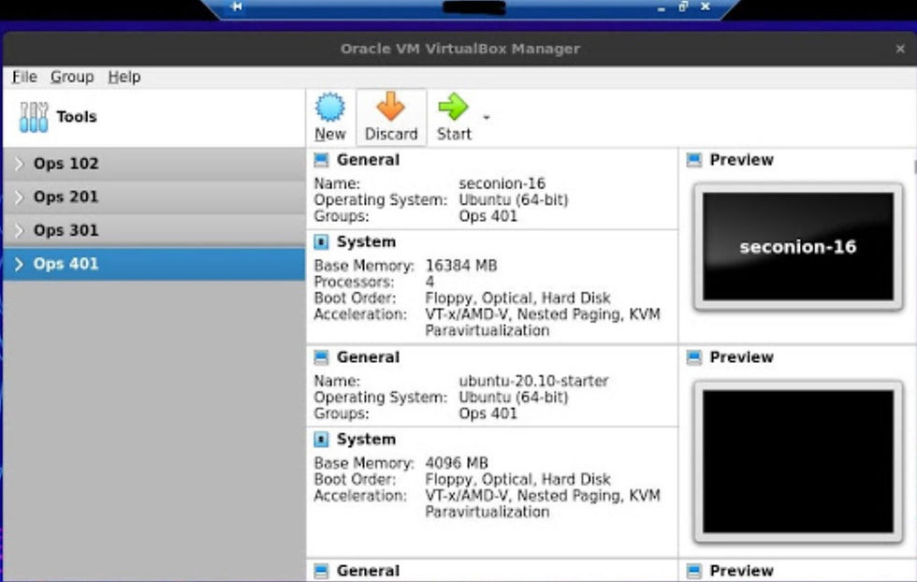Click the 16384 MB base memory value
Screen dimensions: 917x582
[460, 266]
